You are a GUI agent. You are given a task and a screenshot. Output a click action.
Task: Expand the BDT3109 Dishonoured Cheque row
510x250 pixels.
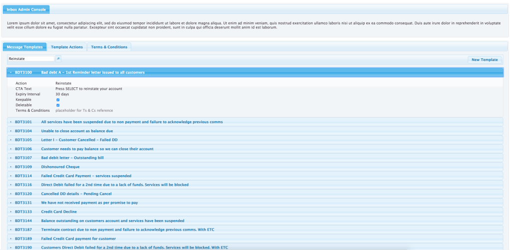pyautogui.click(x=60, y=167)
